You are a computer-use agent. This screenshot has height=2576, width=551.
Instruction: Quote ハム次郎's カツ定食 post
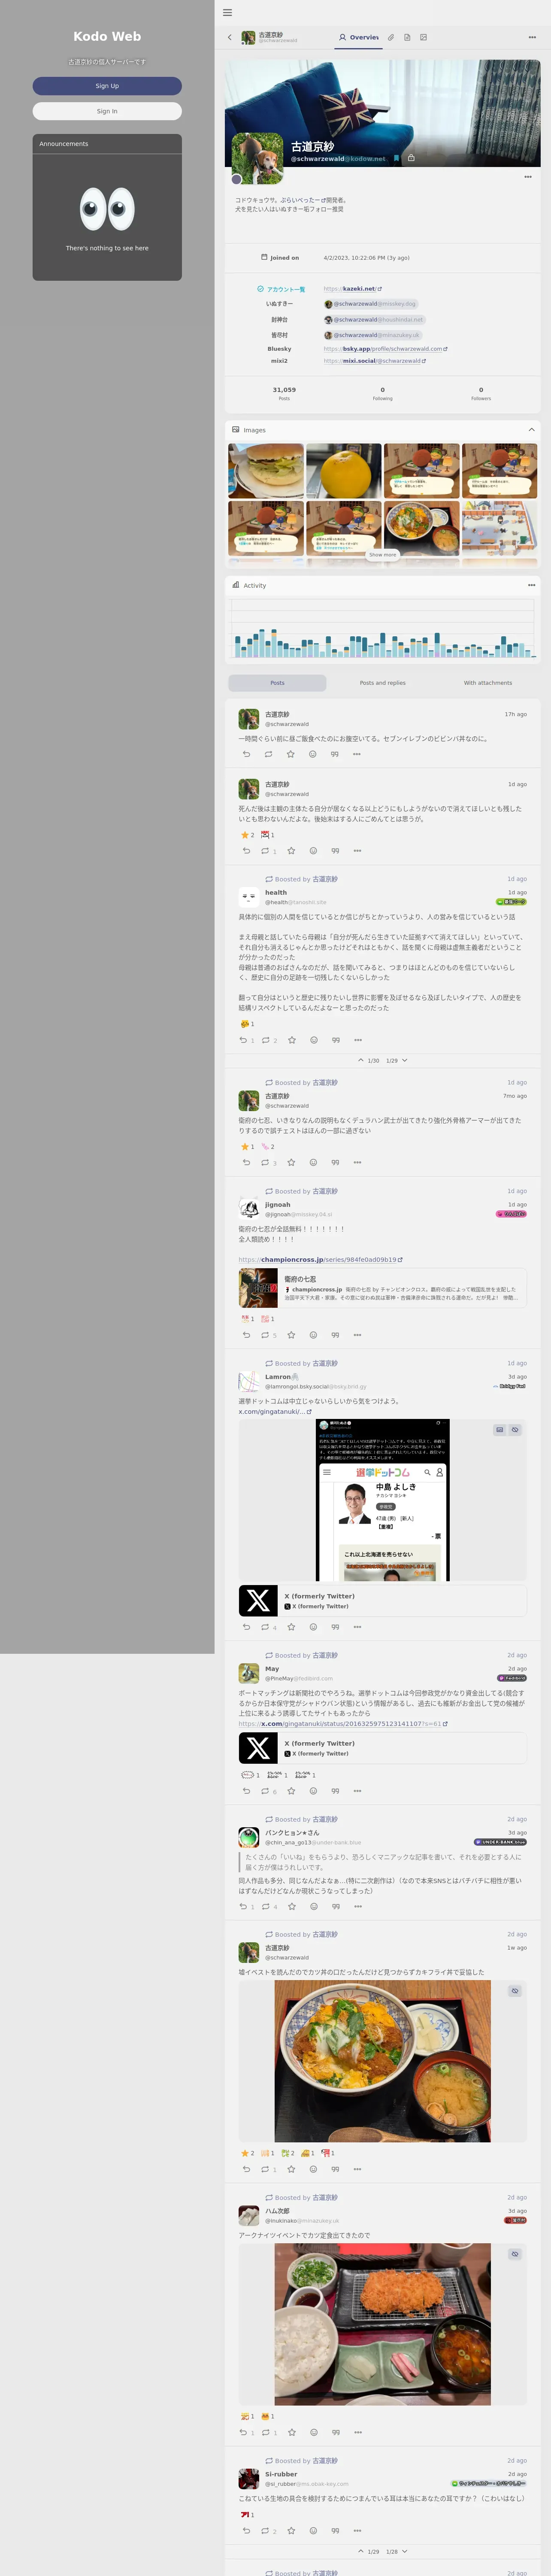click(x=336, y=2432)
